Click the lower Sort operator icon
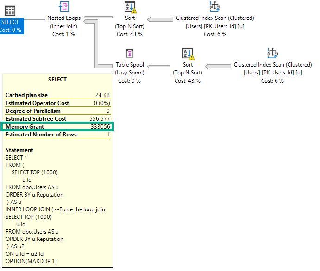Viewport: 320px width, 271px height. 188,54
